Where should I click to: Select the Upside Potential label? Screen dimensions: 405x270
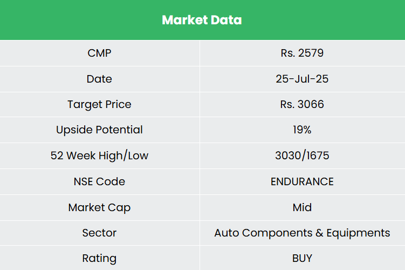tap(99, 130)
